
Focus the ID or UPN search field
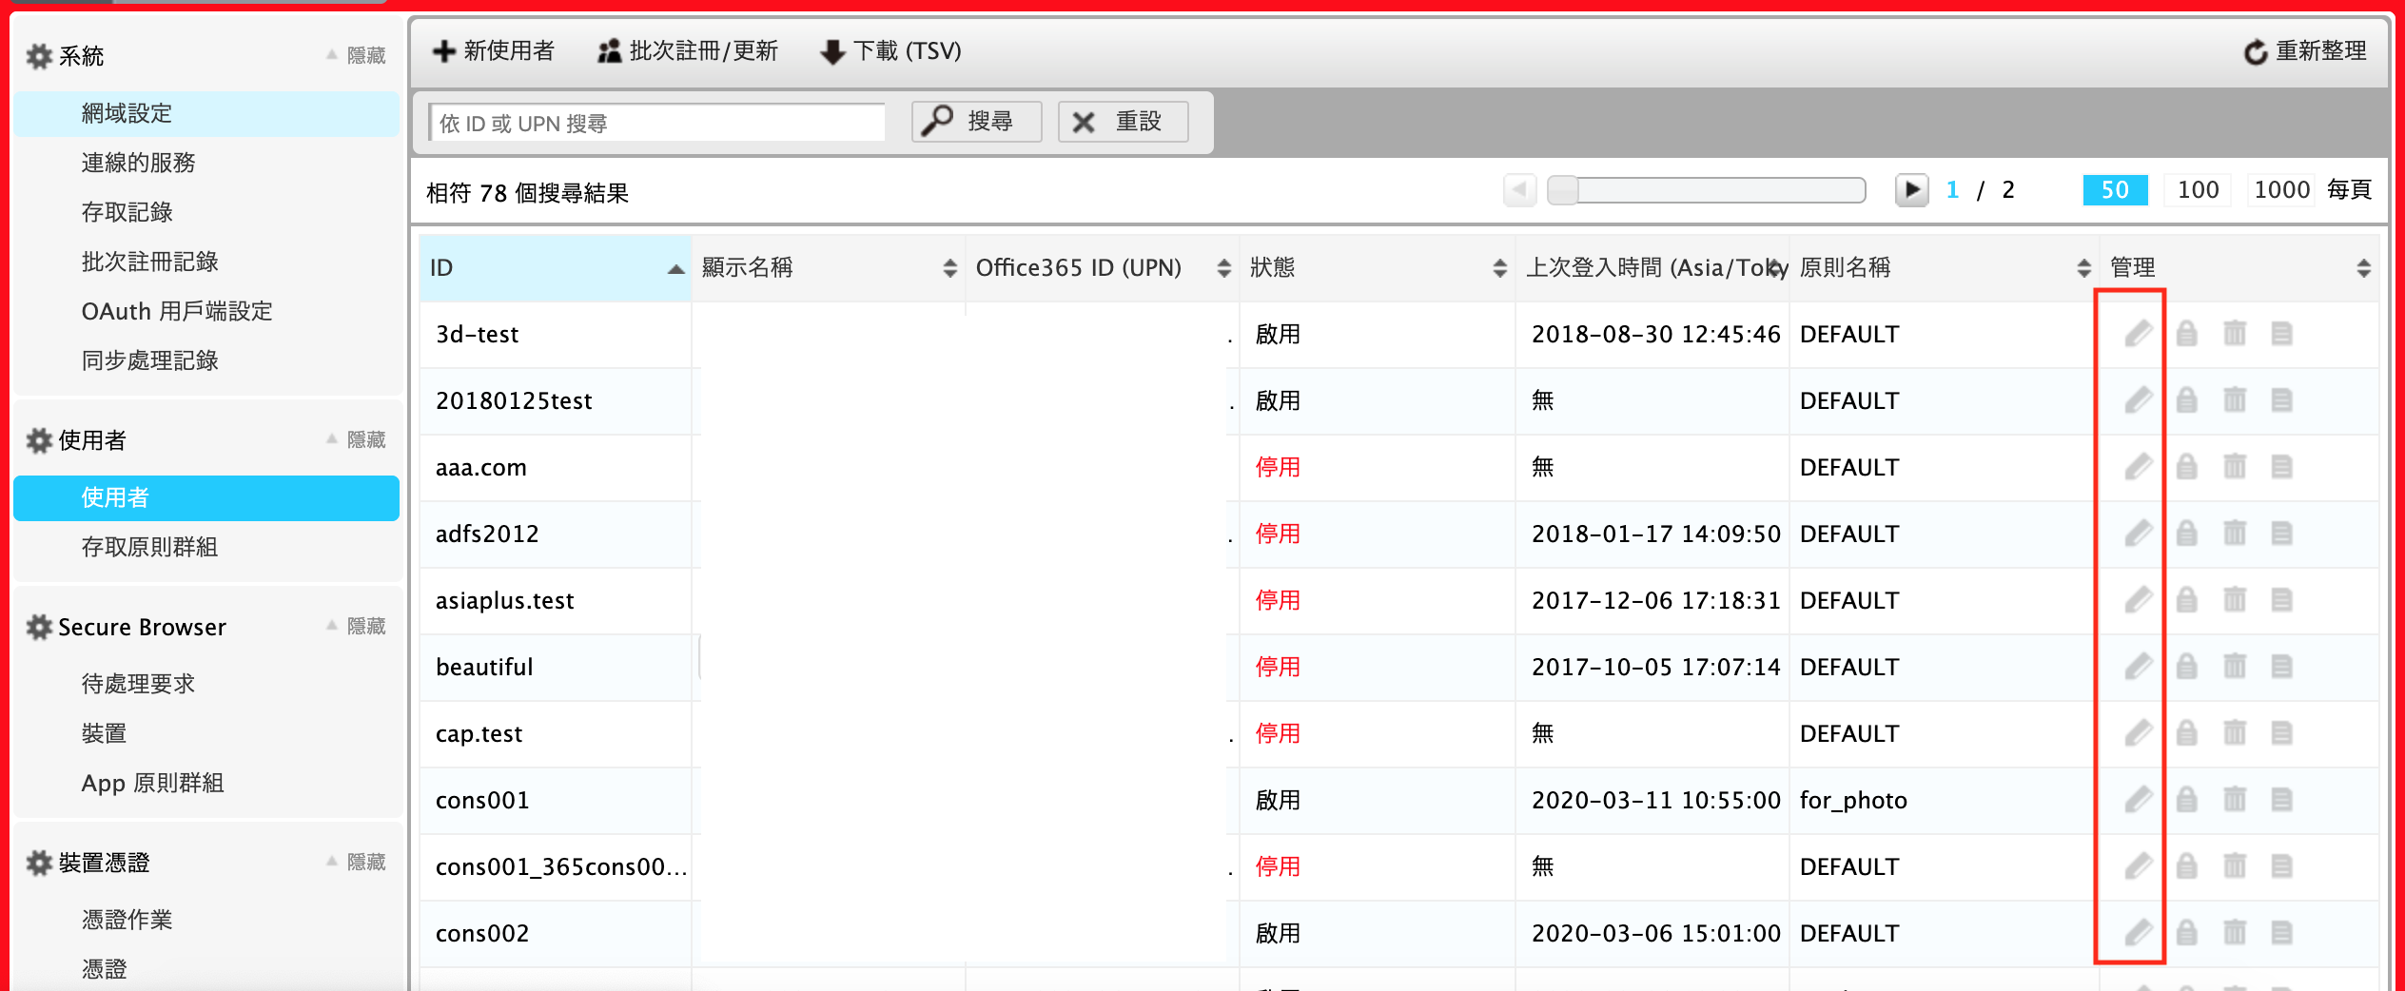(656, 123)
